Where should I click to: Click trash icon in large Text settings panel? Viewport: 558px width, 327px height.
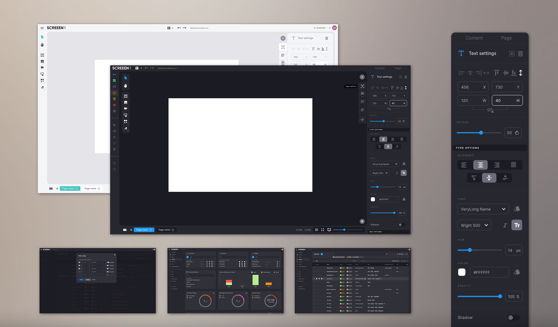[x=521, y=54]
